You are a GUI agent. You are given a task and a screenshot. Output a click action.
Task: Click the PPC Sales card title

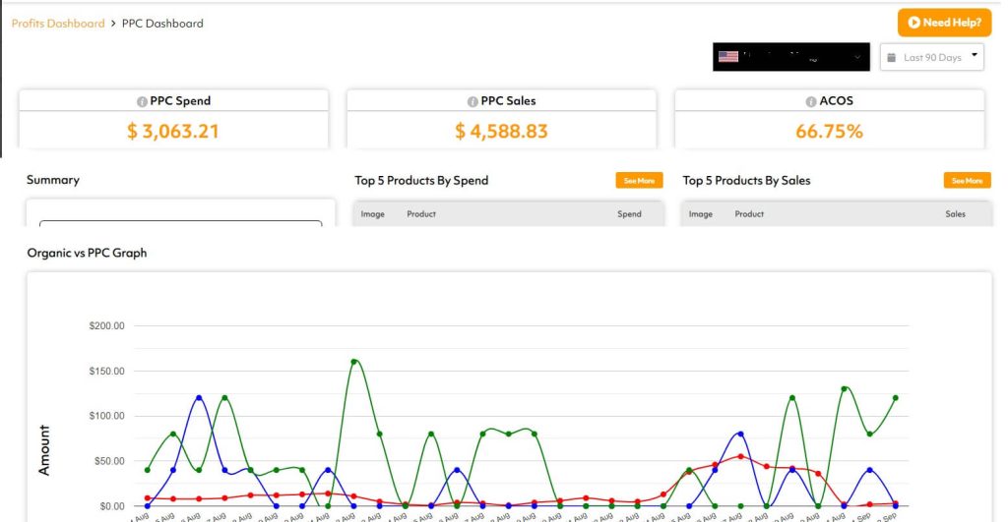tap(508, 101)
